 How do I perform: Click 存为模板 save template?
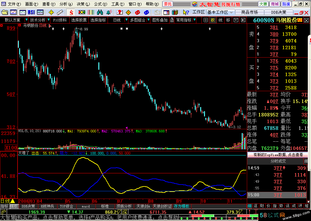click(x=181, y=207)
